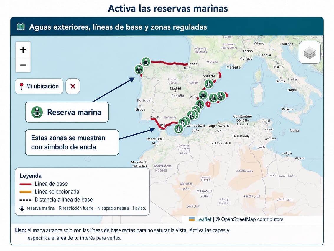Click the Andorra label on the map

(x=209, y=76)
